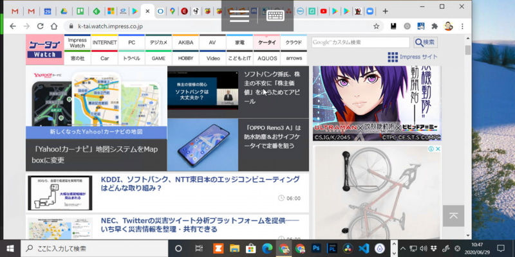Open the こどもとIT navigation item
515x257 pixels.
pyautogui.click(x=239, y=58)
